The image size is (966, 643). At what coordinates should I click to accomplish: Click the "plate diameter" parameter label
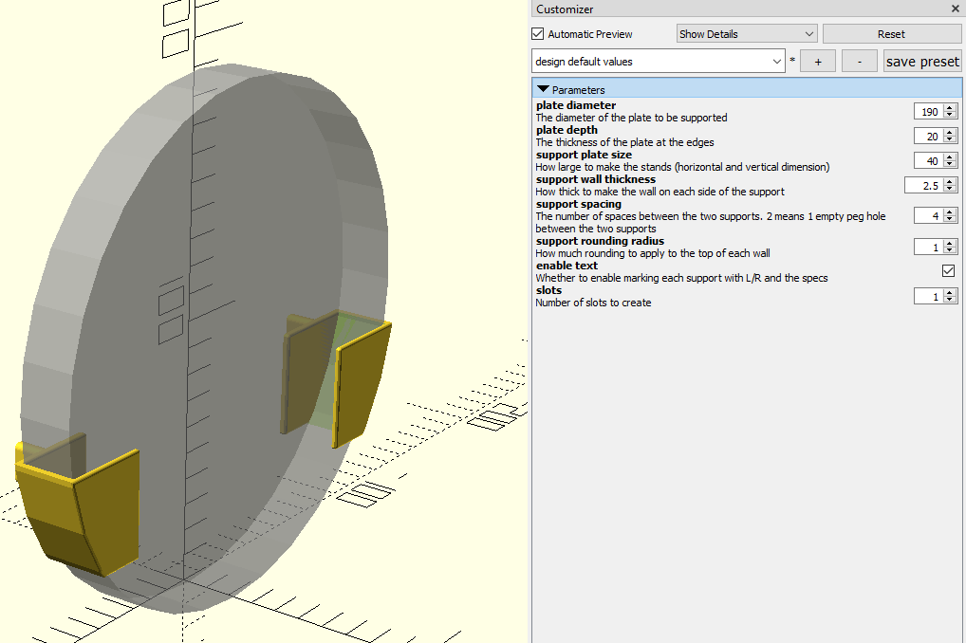[x=575, y=105]
